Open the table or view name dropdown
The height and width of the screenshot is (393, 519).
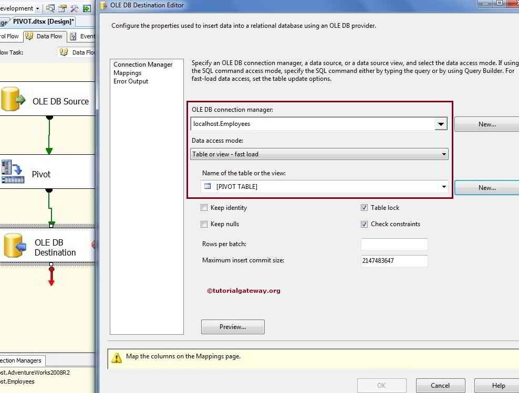443,186
